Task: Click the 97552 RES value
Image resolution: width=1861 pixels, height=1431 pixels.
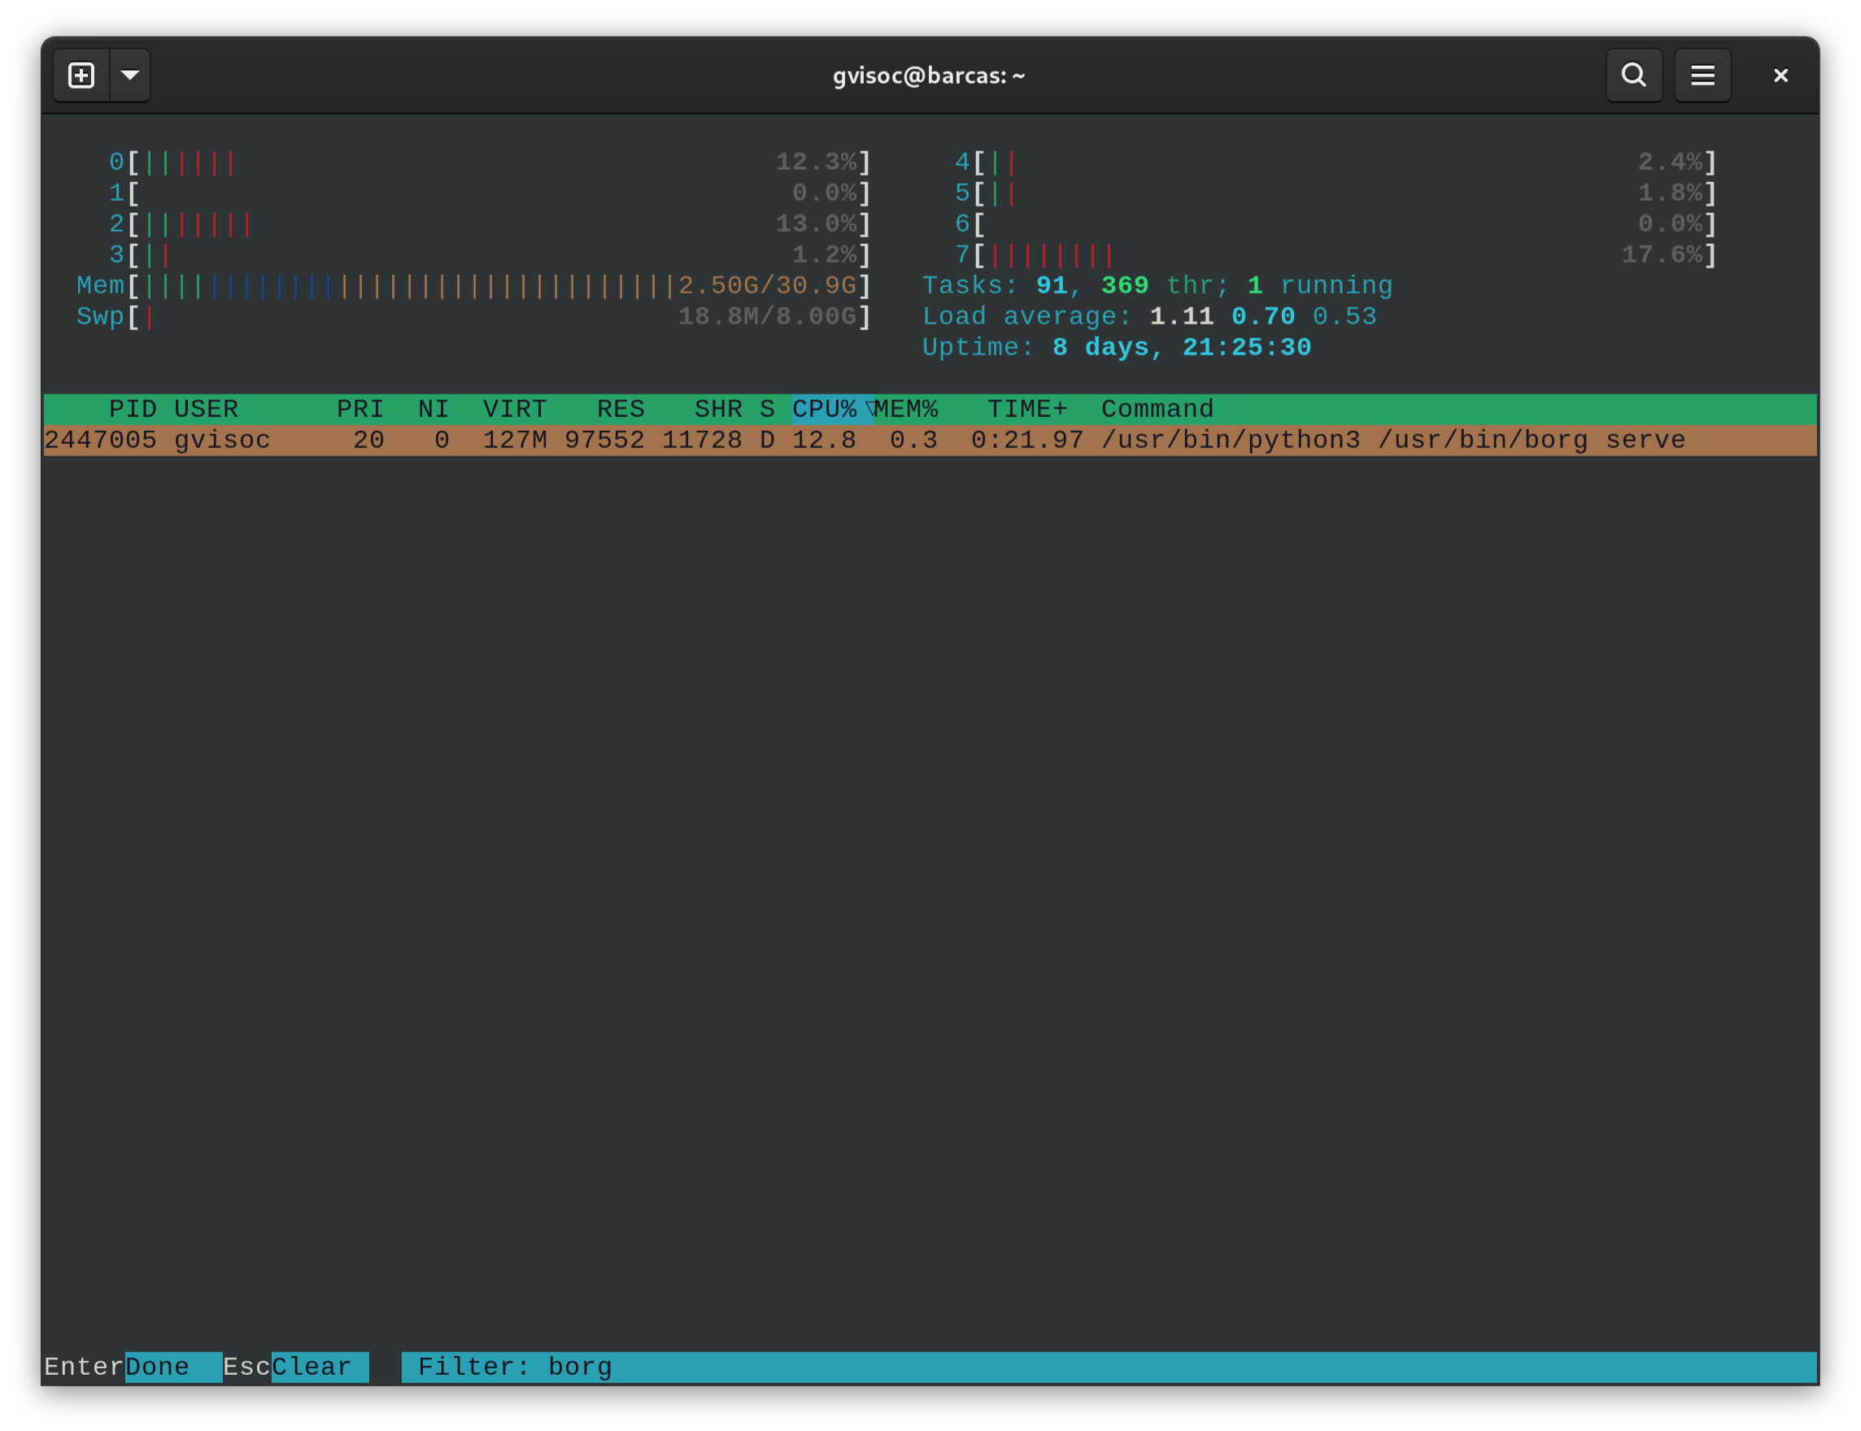Action: click(604, 441)
